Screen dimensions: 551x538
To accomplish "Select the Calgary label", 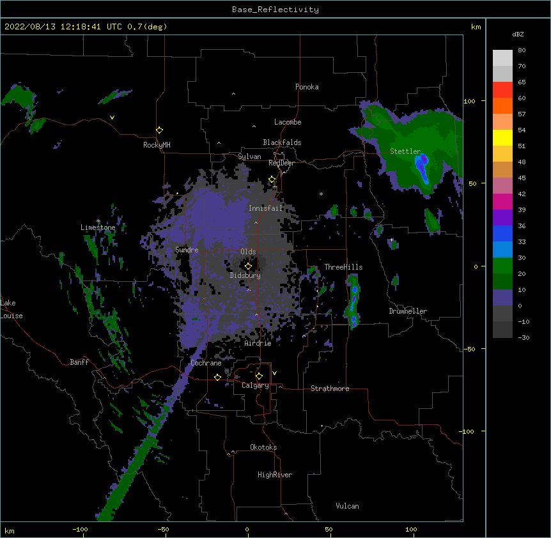I will click(x=255, y=385).
